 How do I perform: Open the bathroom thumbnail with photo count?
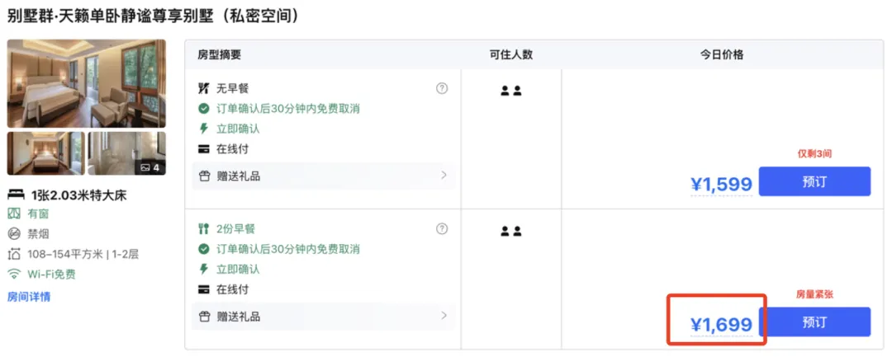[126, 153]
